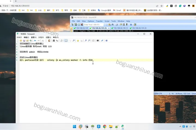Click SecureCRT Quick Connect icon
The width and height of the screenshot is (196, 130).
[76, 25]
